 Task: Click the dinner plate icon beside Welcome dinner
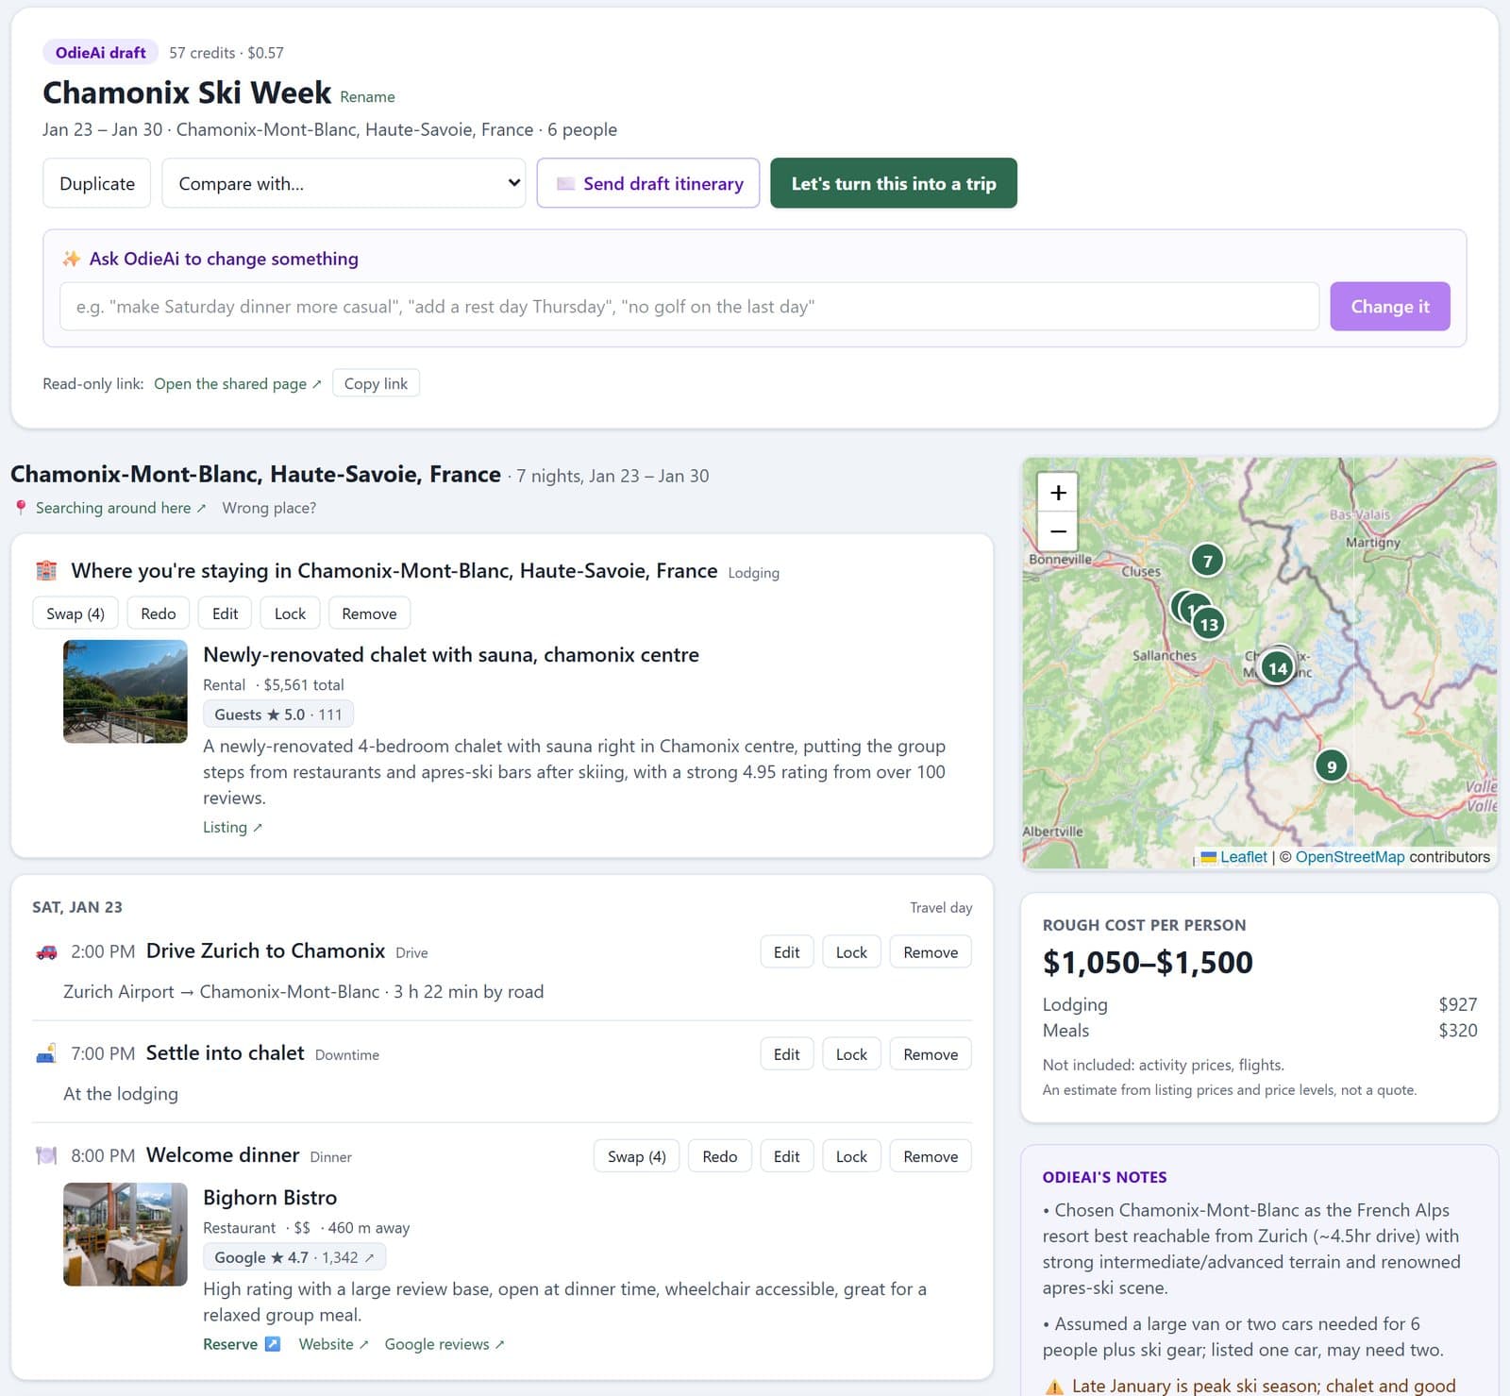click(46, 1155)
